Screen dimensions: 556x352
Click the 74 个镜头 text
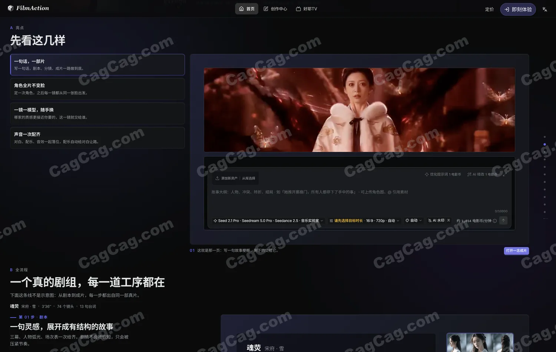[x=65, y=306]
